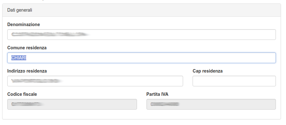Select the disabled Codice fiscale field
286x125 pixels.
(x=72, y=104)
